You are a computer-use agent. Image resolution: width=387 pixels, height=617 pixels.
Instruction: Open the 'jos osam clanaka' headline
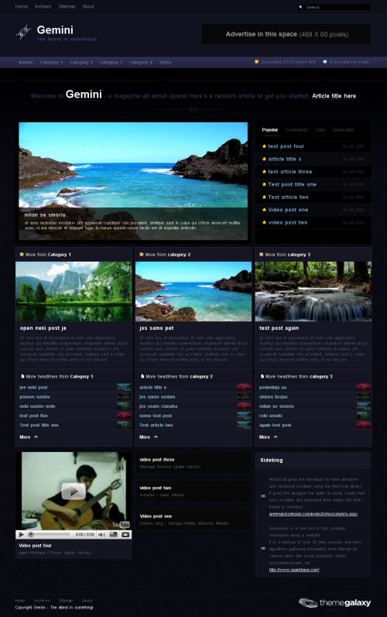(x=159, y=406)
